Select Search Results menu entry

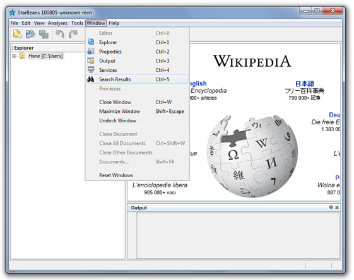pos(138,79)
